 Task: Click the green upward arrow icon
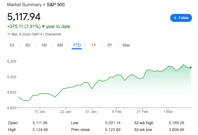tap(43, 26)
